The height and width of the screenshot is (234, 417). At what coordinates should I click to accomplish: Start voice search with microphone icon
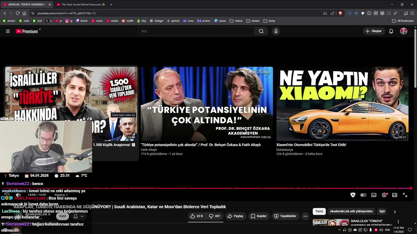click(276, 31)
